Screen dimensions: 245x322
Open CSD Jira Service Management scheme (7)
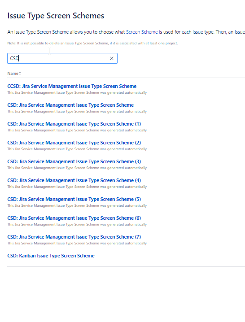(74, 237)
